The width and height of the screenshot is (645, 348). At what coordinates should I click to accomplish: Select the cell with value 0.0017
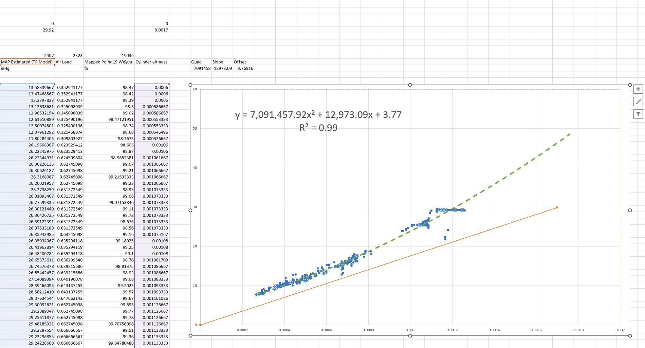(x=151, y=30)
